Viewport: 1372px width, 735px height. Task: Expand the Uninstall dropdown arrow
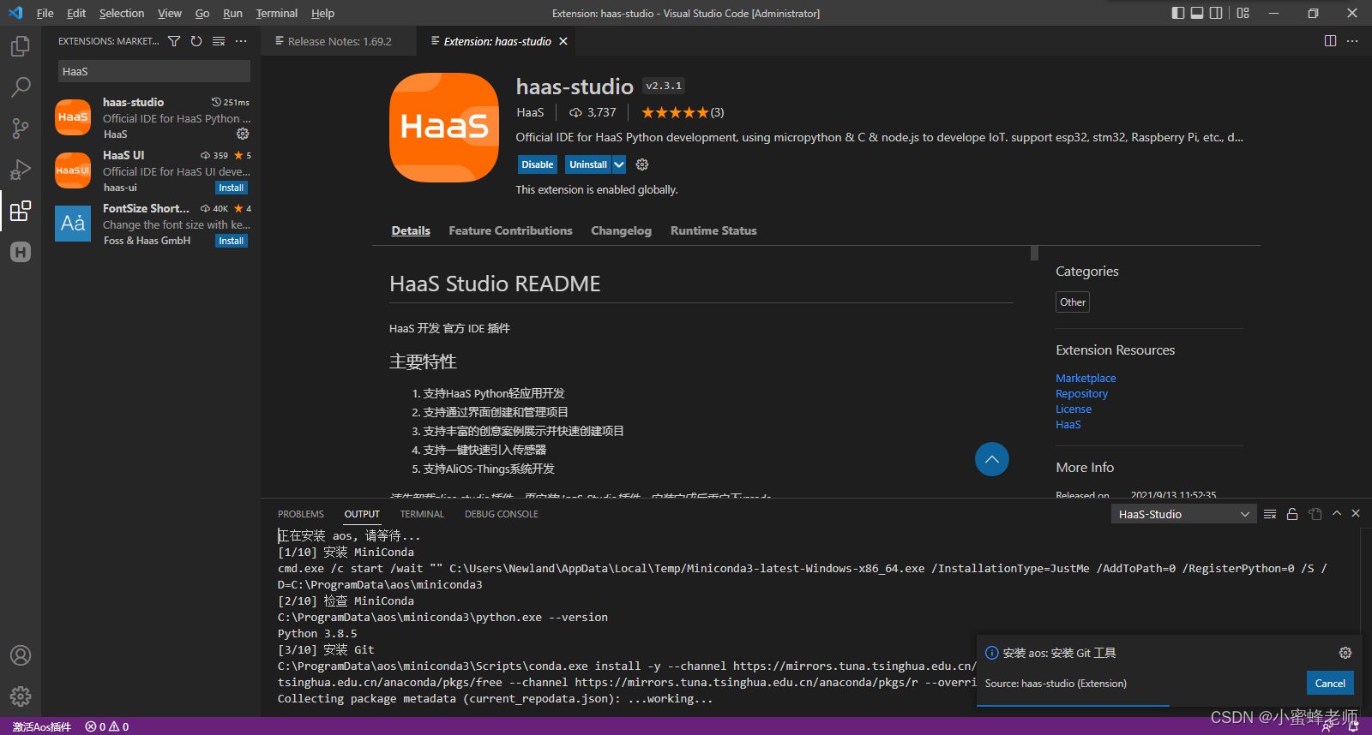coord(619,164)
